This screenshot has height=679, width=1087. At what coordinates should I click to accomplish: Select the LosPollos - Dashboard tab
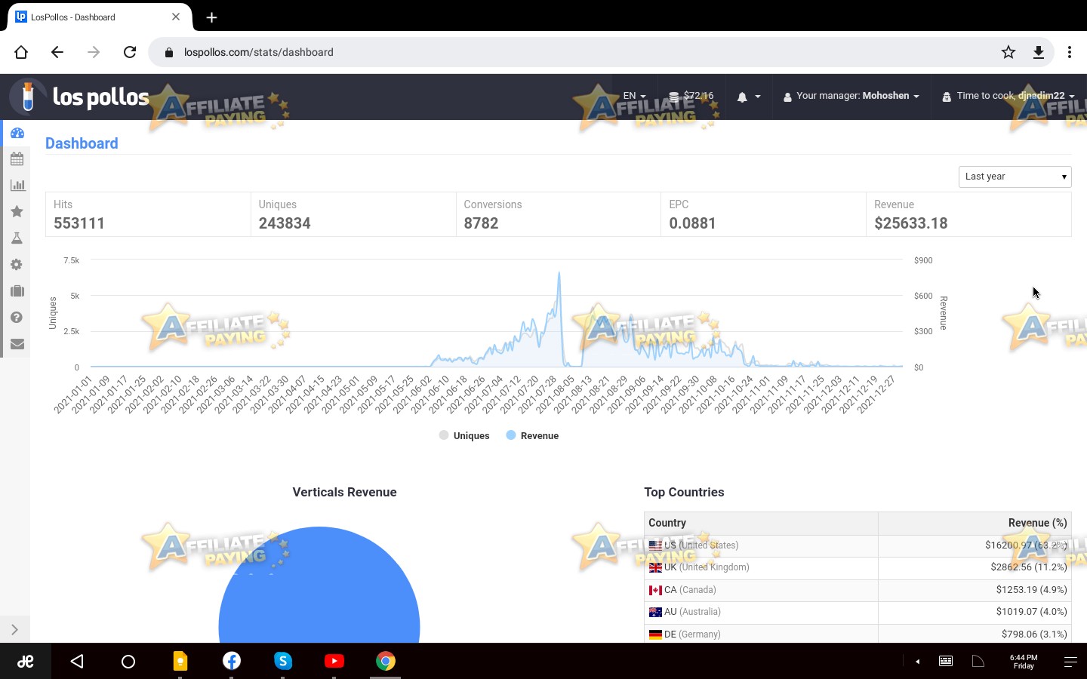click(99, 17)
